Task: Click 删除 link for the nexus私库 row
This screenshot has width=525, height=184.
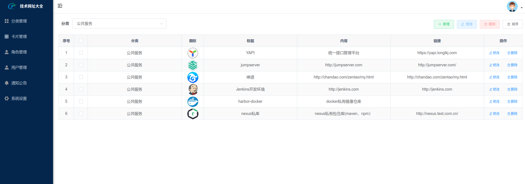Action: click(512, 114)
